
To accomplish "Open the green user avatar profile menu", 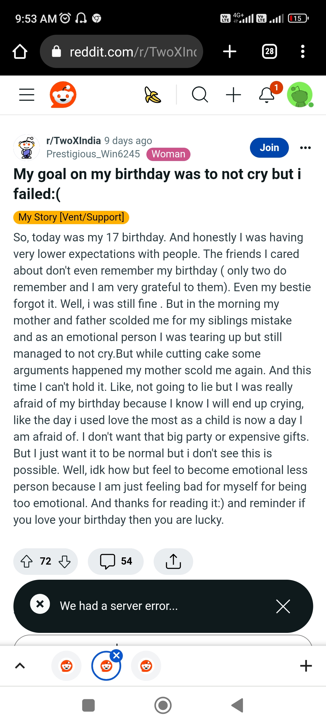I will 300,95.
